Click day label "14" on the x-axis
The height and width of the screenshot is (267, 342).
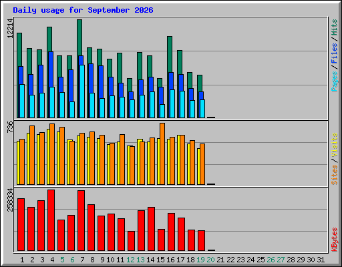tap(150, 260)
